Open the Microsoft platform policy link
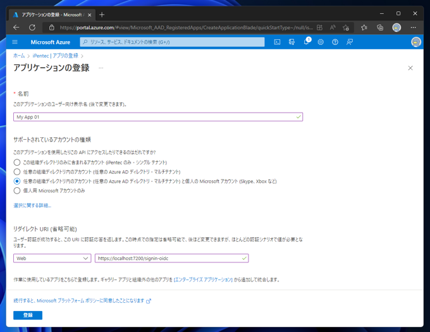The height and width of the screenshot is (332, 430). click(x=82, y=301)
